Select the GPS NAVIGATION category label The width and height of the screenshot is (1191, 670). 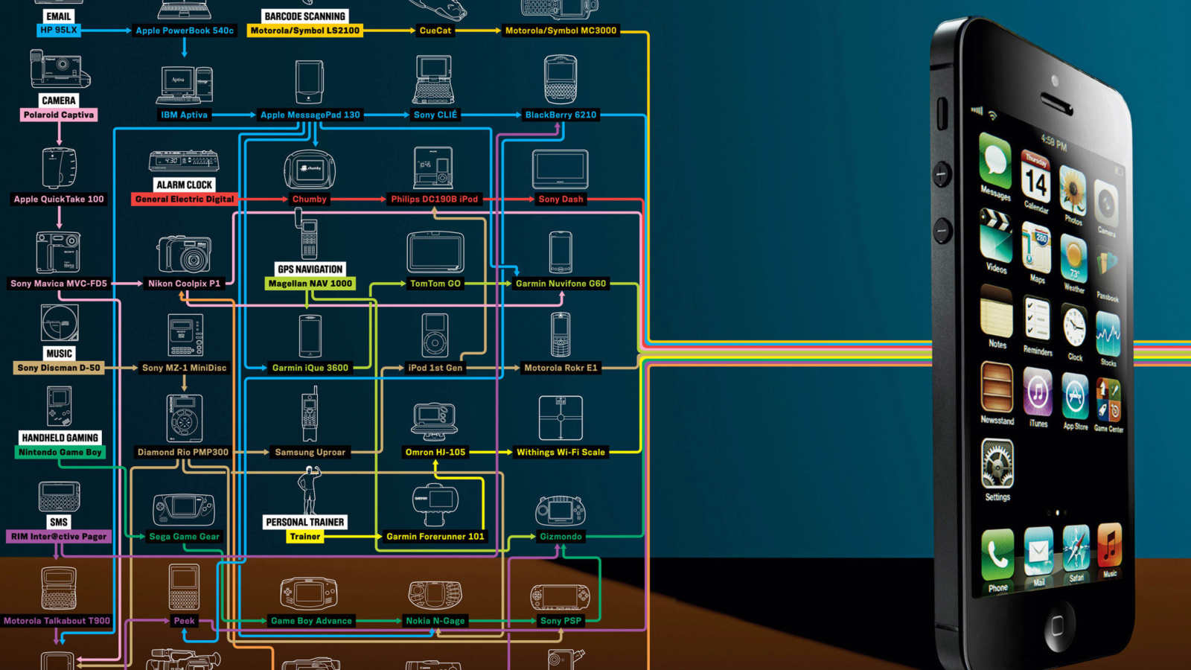click(x=310, y=269)
